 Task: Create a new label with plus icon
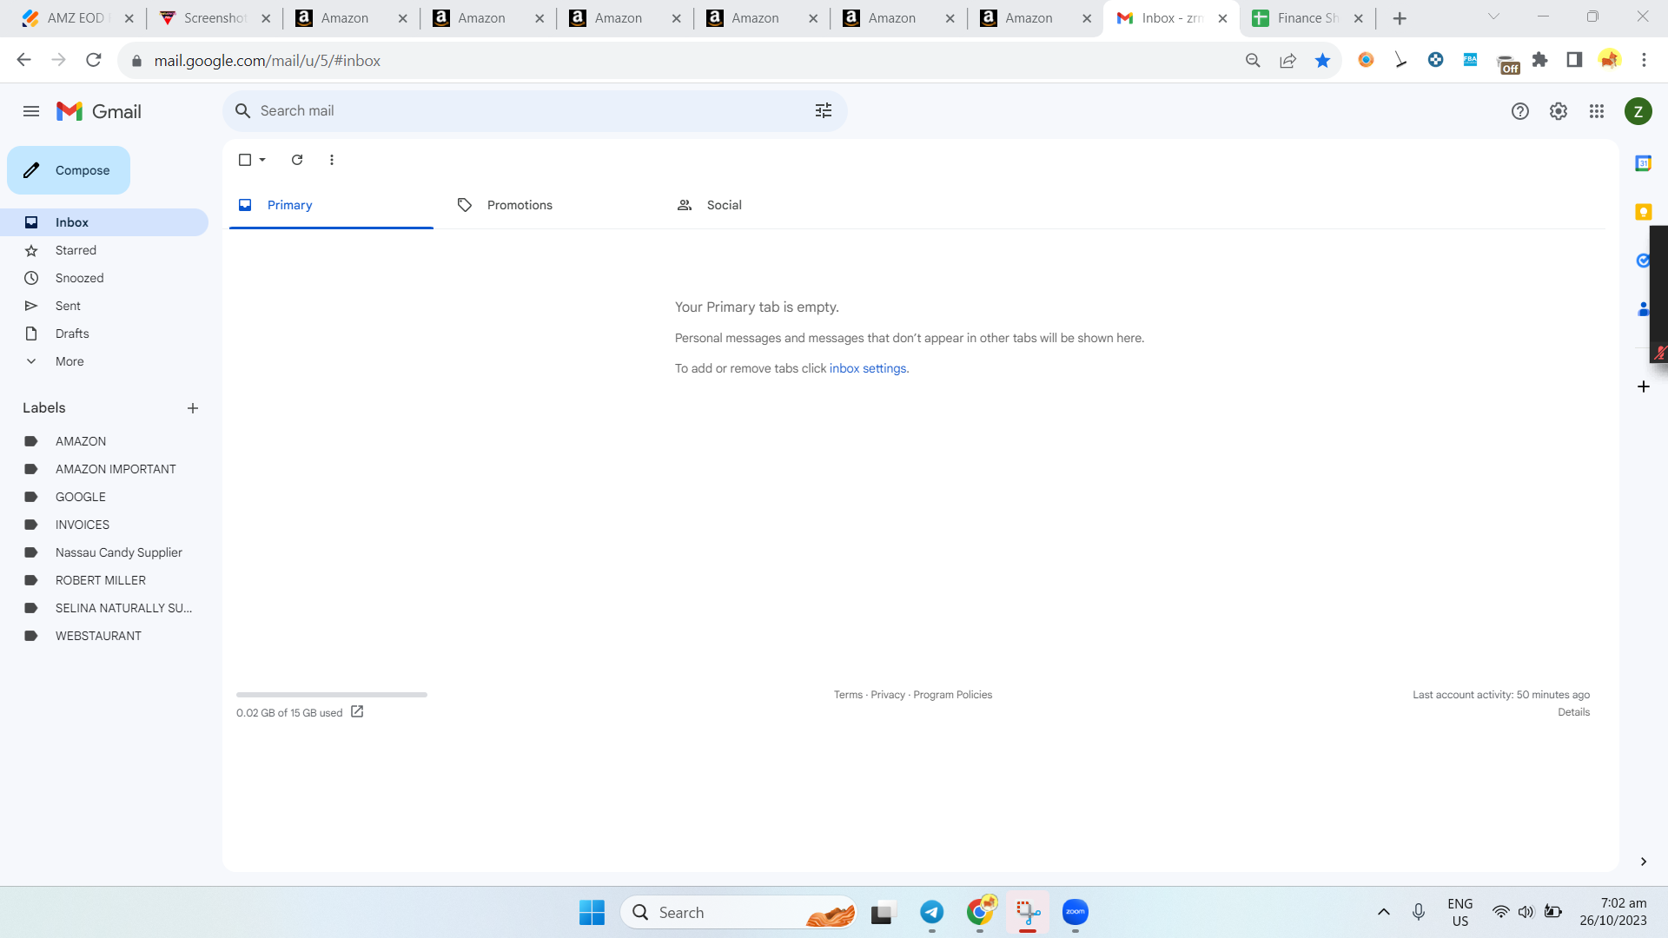coord(193,408)
